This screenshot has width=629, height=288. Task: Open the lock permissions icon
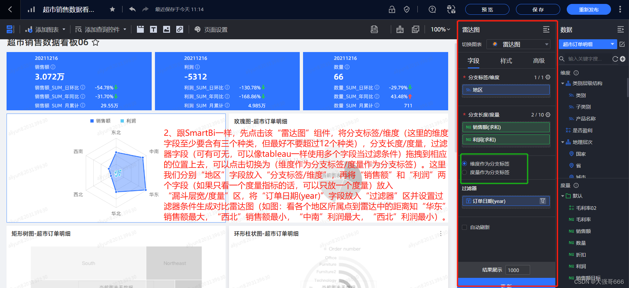coord(392,9)
